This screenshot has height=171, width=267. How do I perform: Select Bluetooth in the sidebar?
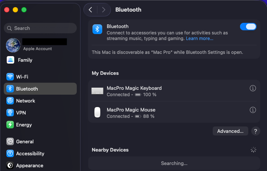pos(40,89)
